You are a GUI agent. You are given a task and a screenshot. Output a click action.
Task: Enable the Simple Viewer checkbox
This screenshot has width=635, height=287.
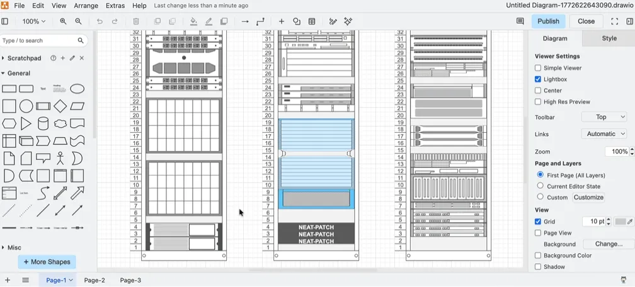tap(538, 68)
